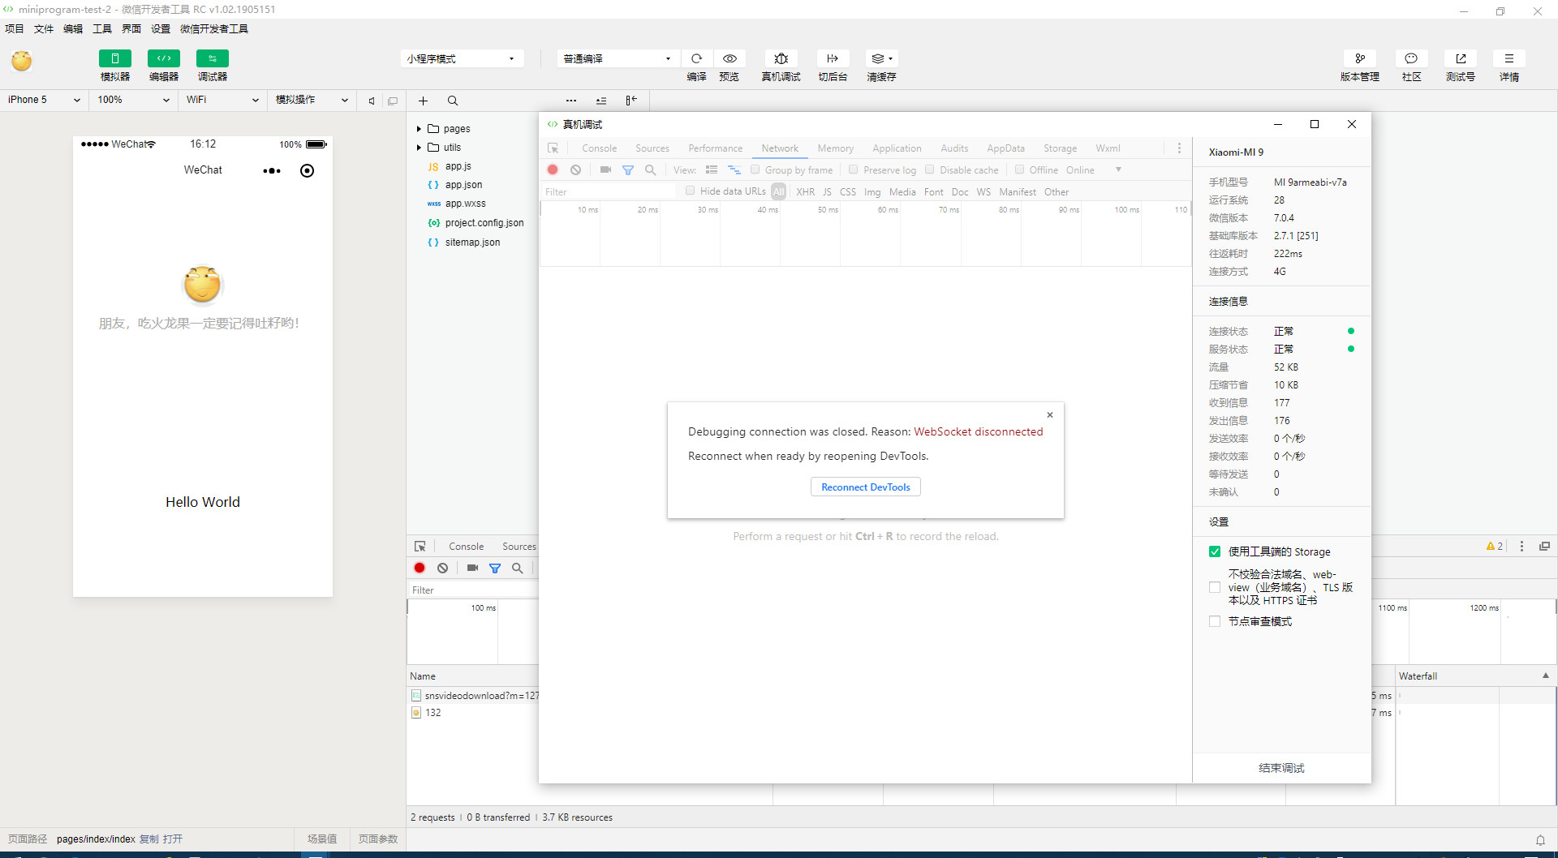Enable 节点审查模式 checkbox
The image size is (1558, 858).
[1215, 621]
